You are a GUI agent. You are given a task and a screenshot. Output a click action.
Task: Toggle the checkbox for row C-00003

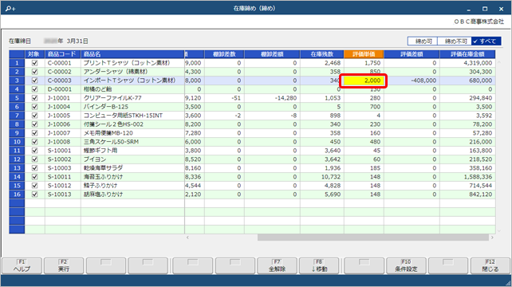click(34, 81)
